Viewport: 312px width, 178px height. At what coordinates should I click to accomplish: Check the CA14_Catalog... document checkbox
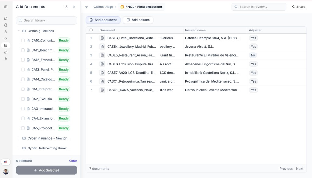23,79
